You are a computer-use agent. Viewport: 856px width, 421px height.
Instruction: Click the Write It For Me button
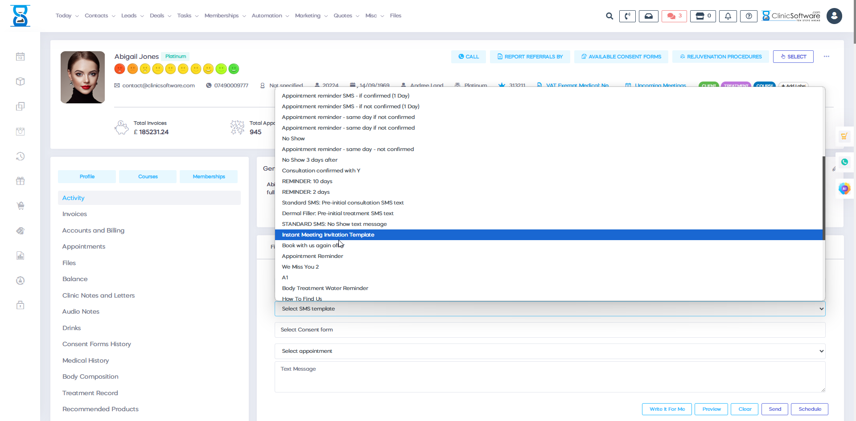pos(667,409)
